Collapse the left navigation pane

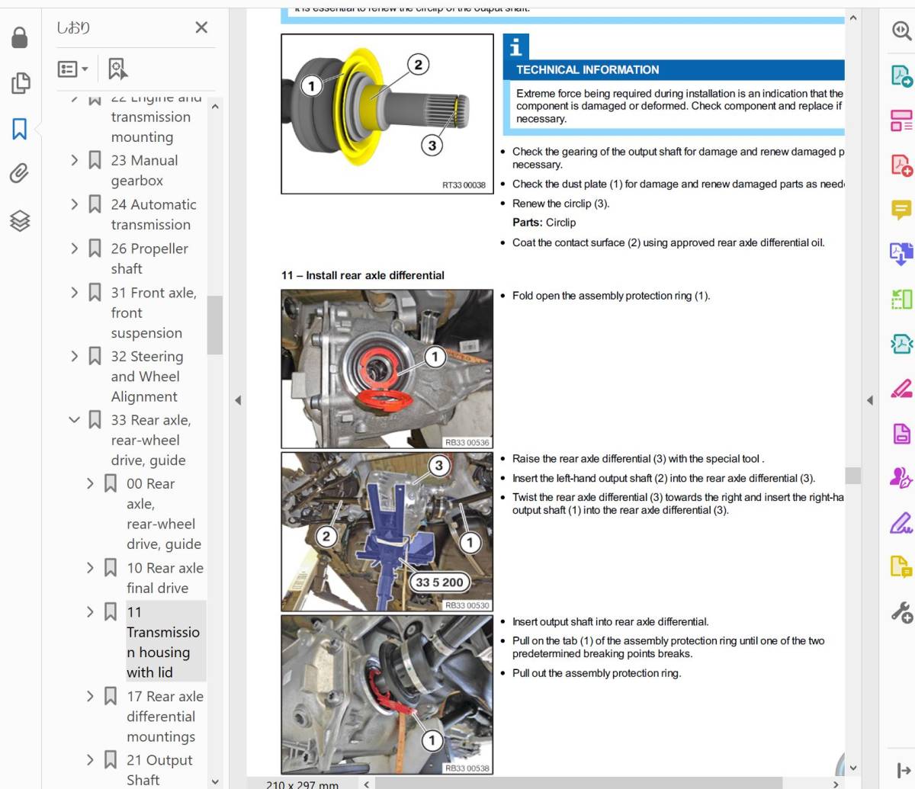238,400
